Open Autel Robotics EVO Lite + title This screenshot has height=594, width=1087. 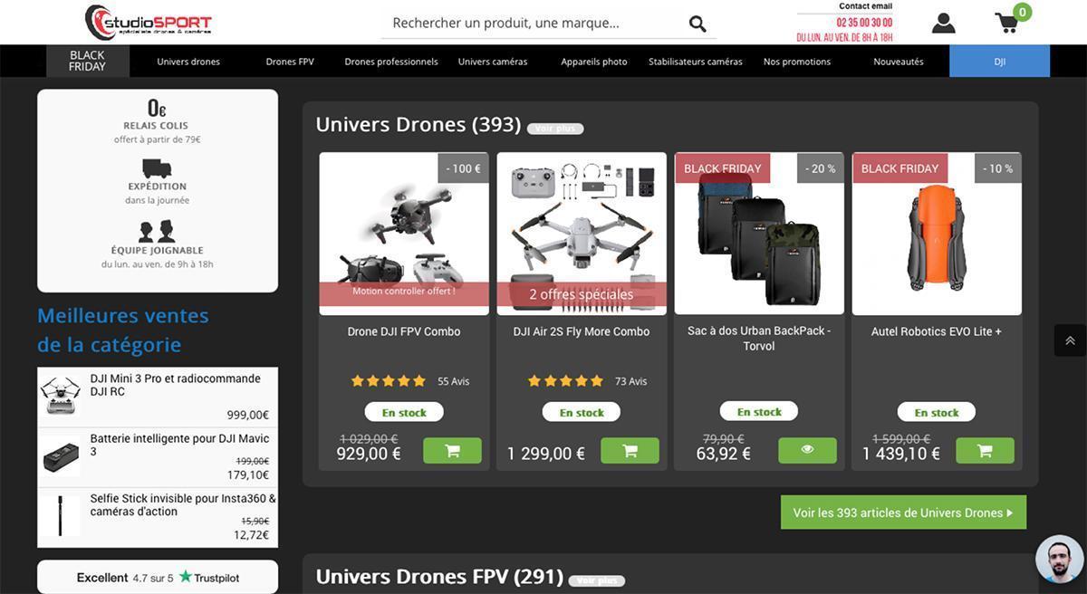pos(937,331)
